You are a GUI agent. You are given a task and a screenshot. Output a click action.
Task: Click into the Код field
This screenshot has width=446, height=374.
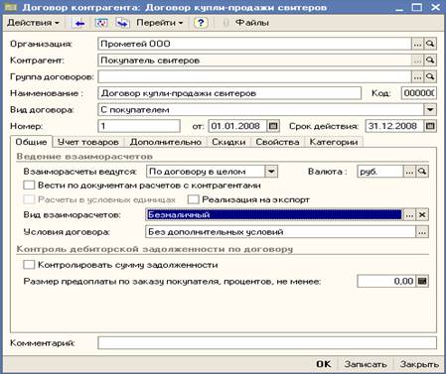point(419,93)
